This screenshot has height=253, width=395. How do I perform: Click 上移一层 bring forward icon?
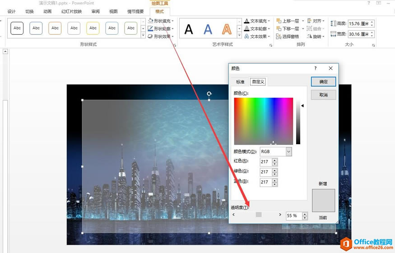[x=279, y=21]
